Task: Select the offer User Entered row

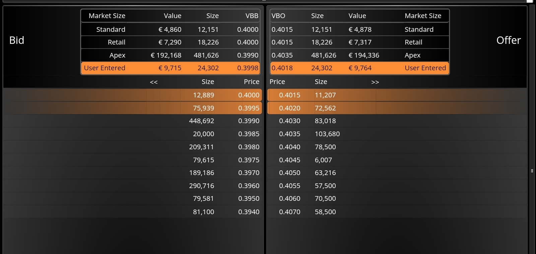Action: pos(359,68)
